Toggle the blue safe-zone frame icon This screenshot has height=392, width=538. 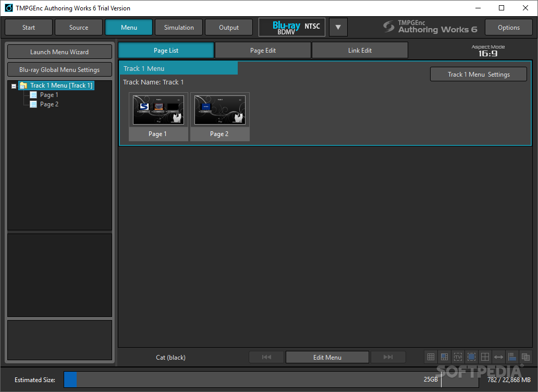tap(471, 357)
